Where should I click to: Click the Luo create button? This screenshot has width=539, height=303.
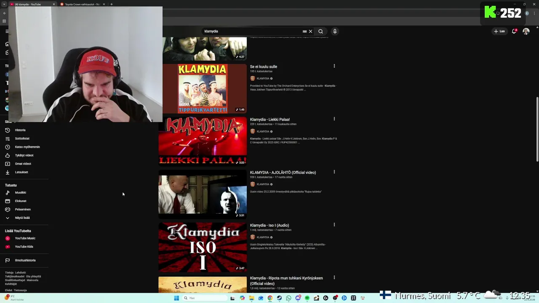click(x=499, y=31)
